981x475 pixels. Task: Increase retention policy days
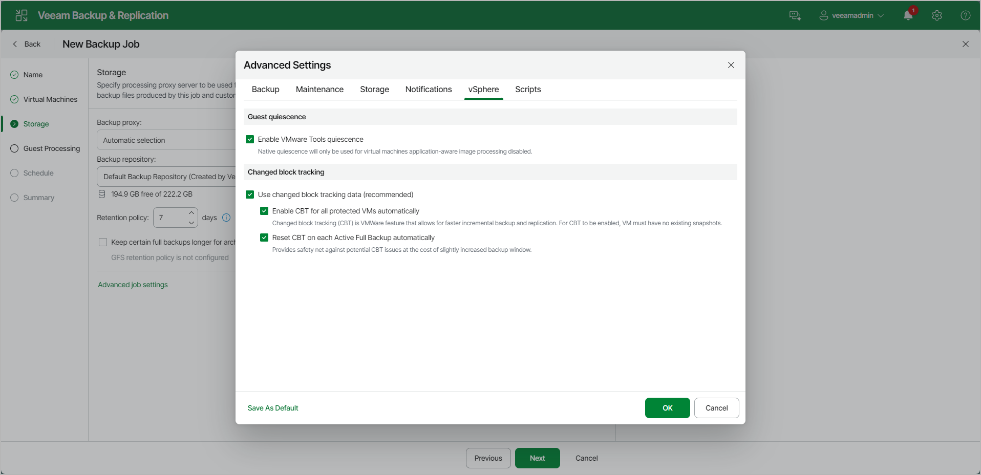191,212
